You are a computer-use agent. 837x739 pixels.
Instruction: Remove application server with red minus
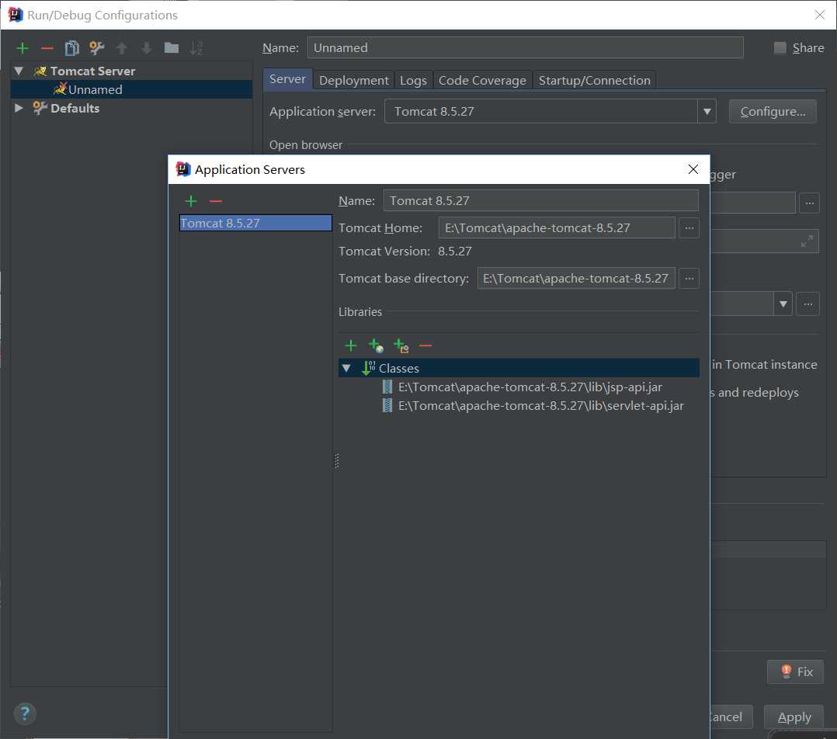pyautogui.click(x=216, y=201)
